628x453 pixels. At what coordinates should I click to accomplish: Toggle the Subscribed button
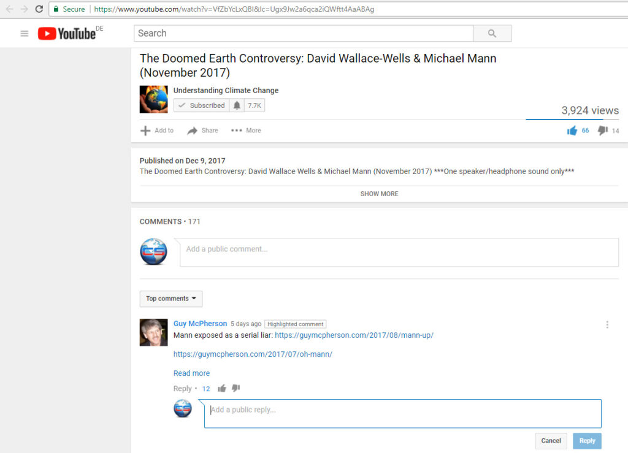[x=202, y=105]
